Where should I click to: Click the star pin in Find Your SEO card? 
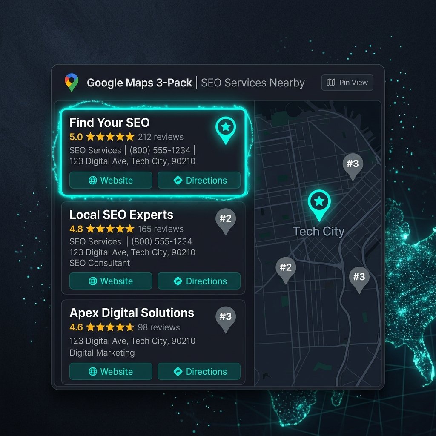(x=226, y=130)
